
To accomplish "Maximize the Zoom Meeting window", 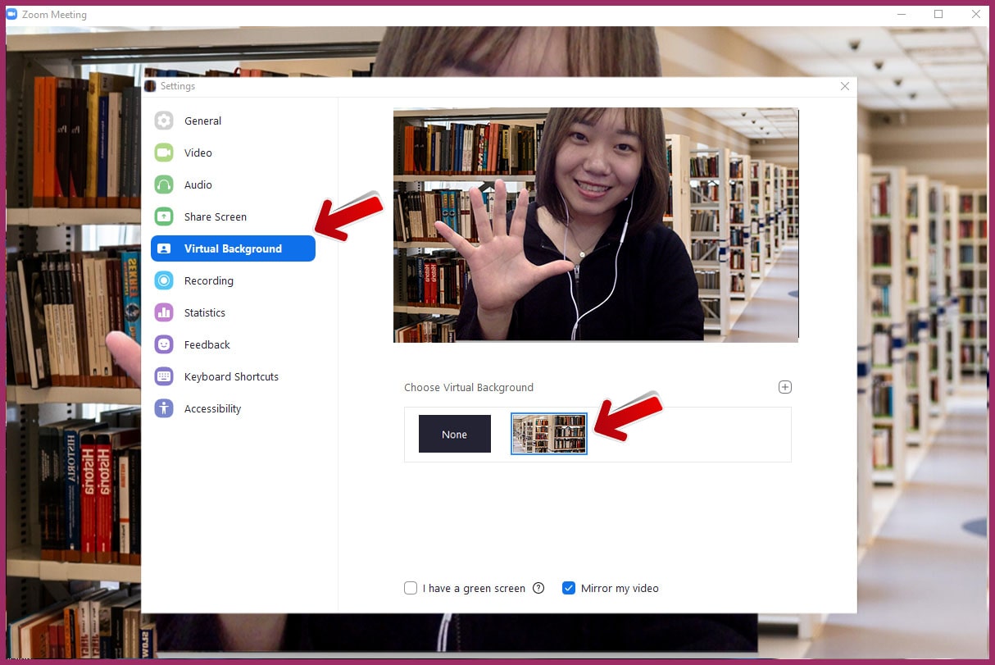I will tap(938, 14).
